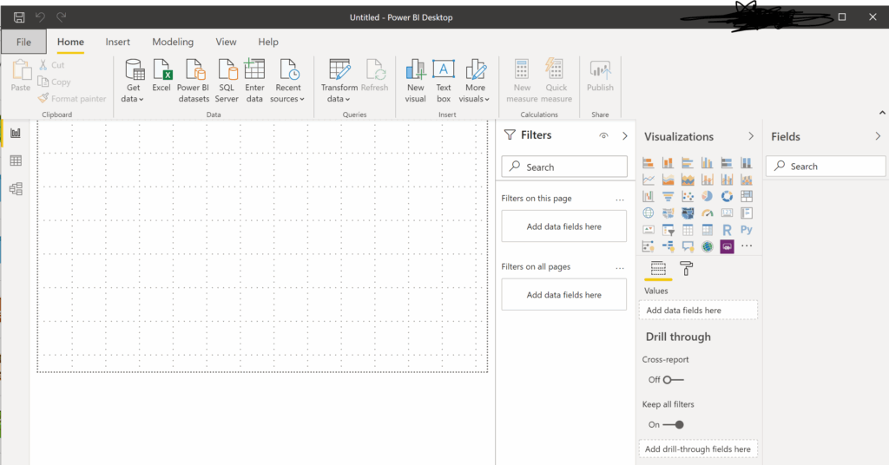Collapse the Fields pane chevron
889x465 pixels.
[x=878, y=136]
